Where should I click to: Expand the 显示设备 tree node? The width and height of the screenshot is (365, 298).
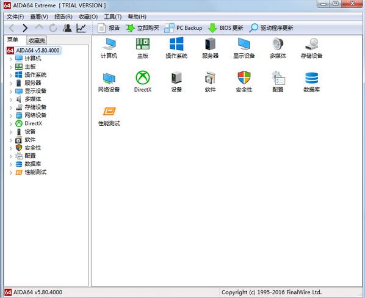pyautogui.click(x=11, y=92)
